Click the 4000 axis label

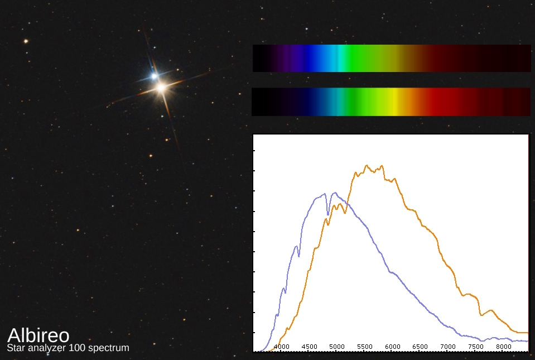click(x=282, y=347)
